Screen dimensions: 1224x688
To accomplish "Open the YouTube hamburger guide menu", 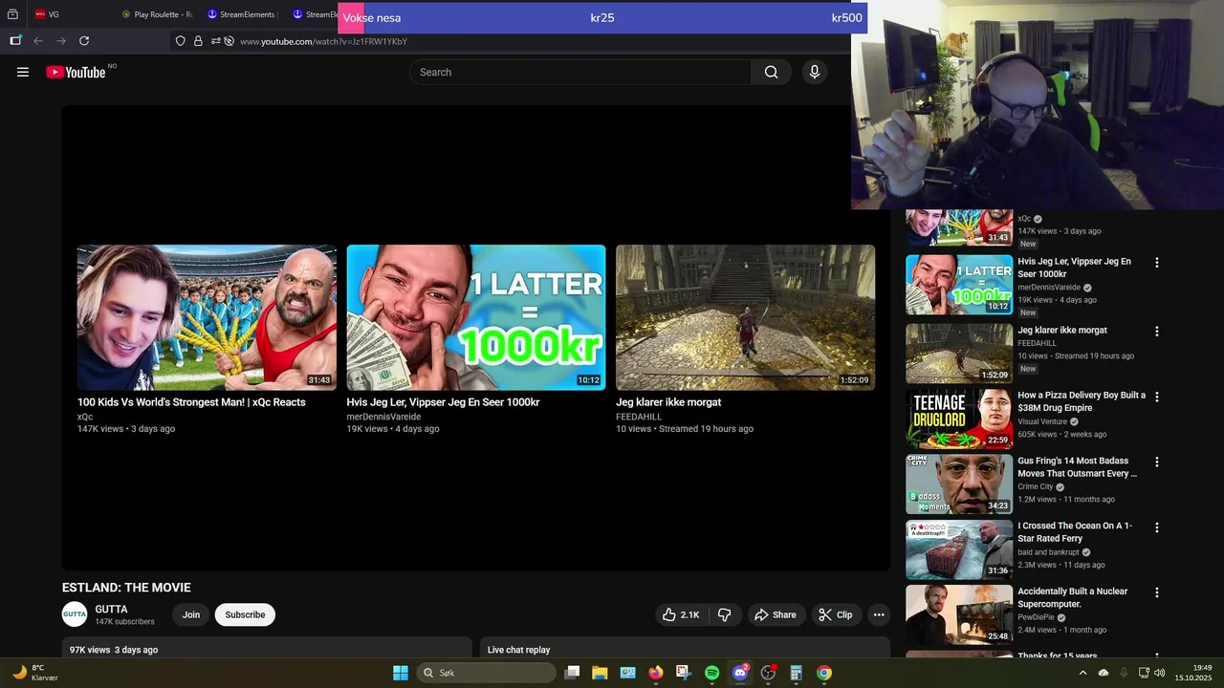I will pyautogui.click(x=23, y=72).
